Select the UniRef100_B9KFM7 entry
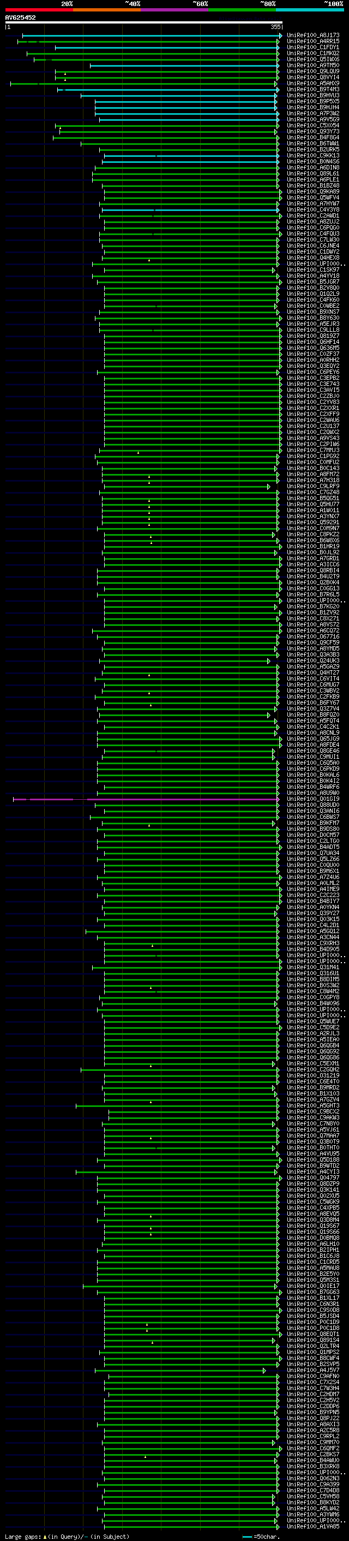 pyautogui.click(x=312, y=823)
